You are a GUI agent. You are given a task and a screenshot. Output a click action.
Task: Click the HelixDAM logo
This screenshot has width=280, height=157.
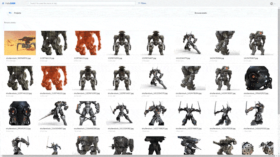(9, 3)
